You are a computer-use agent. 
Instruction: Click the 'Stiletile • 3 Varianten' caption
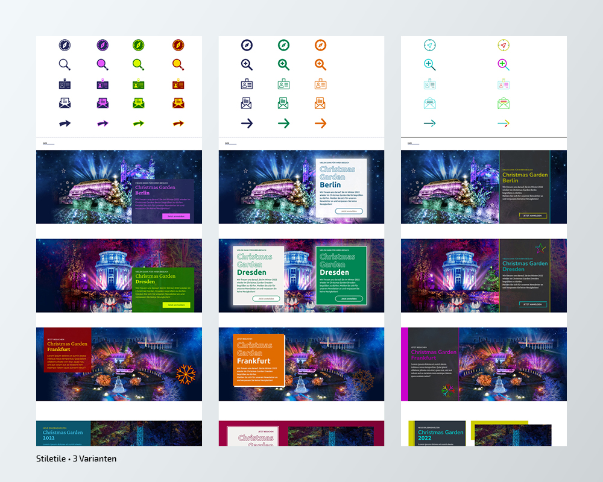pos(77,459)
